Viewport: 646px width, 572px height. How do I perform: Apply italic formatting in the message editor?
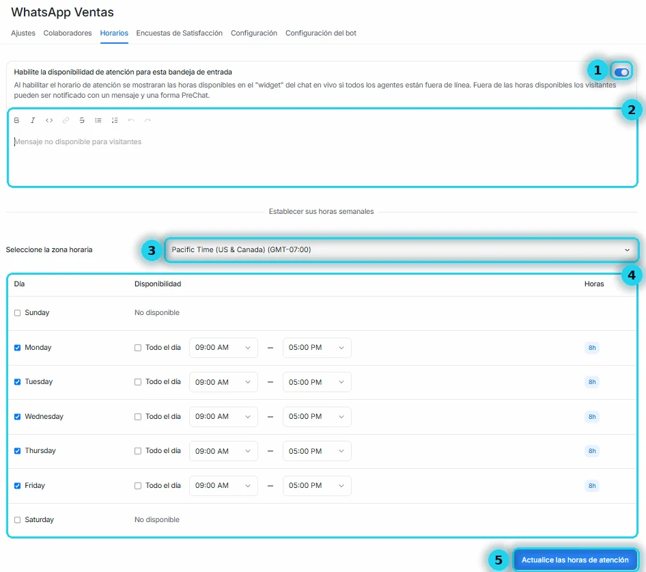(33, 120)
